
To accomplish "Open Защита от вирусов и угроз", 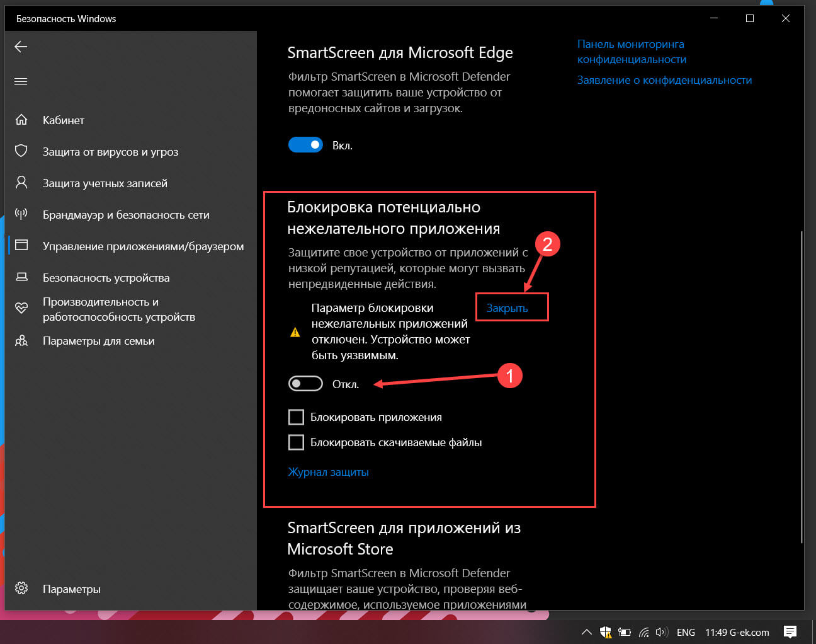I will [111, 152].
